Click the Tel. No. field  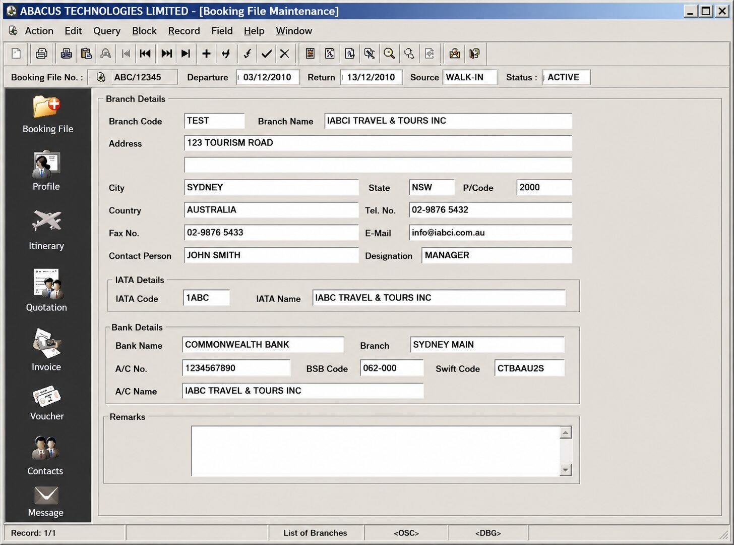(x=491, y=210)
